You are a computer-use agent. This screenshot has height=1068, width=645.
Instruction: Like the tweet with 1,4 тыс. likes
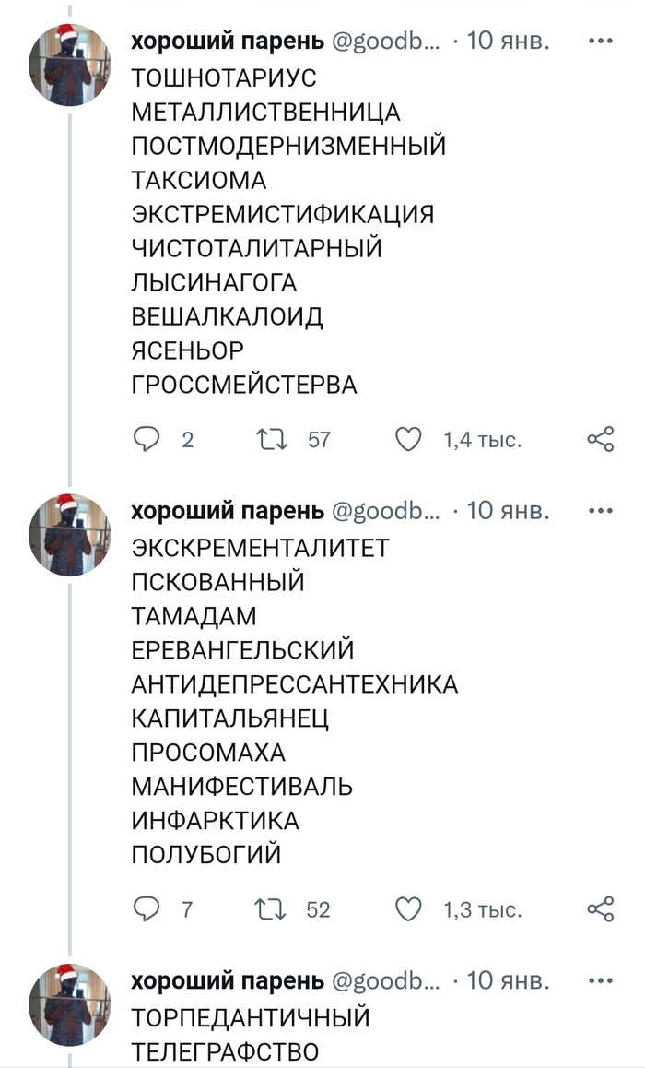pyautogui.click(x=408, y=440)
